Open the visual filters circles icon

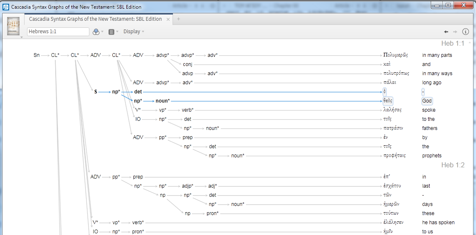click(96, 32)
